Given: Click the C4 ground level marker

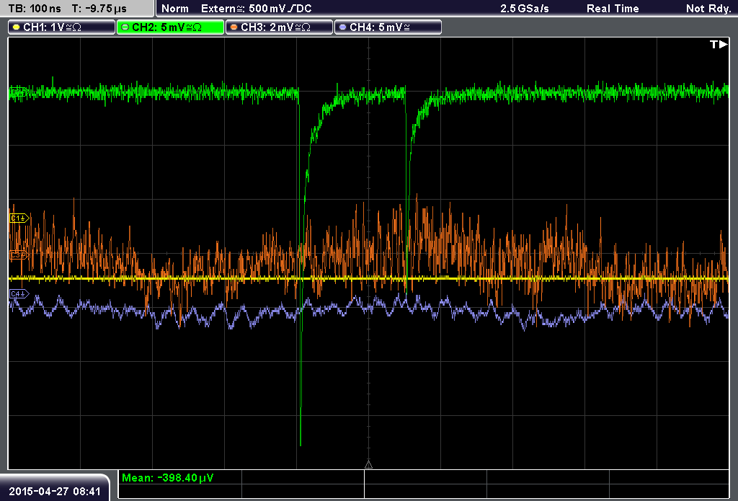Looking at the screenshot, I should pyautogui.click(x=19, y=294).
